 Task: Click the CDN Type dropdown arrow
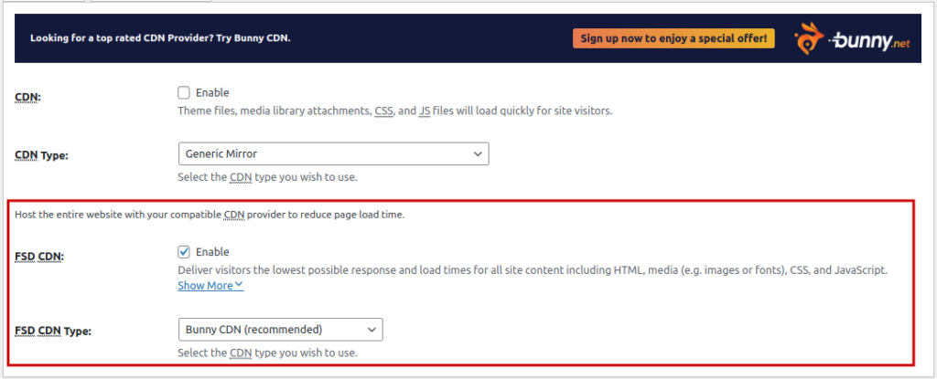click(x=477, y=154)
